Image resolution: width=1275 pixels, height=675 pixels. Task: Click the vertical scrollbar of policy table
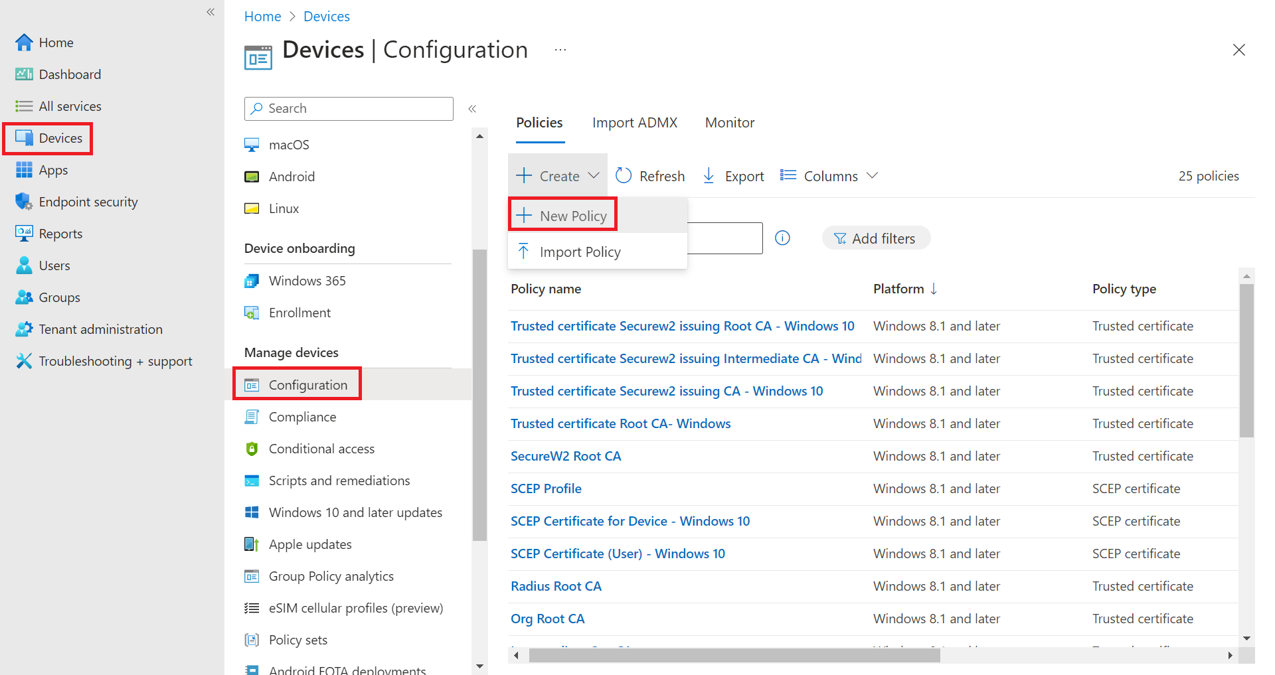(x=1246, y=360)
